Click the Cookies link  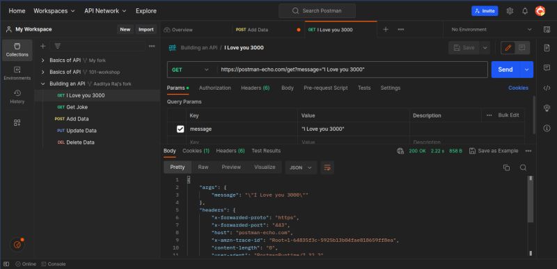pos(518,88)
